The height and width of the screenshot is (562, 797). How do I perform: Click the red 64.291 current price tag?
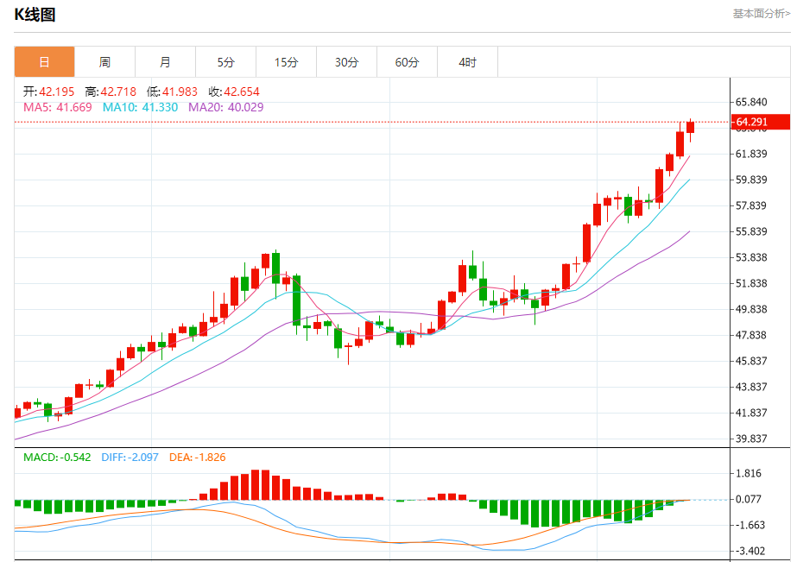pyautogui.click(x=761, y=123)
